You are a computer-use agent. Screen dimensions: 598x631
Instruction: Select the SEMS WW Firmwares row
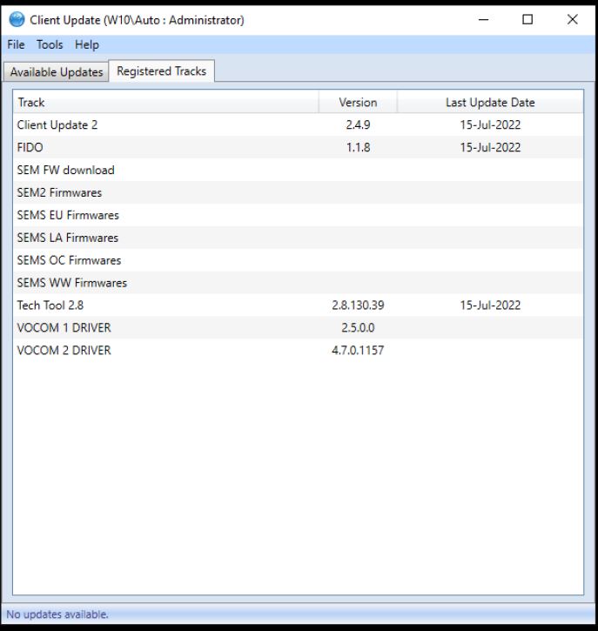298,283
